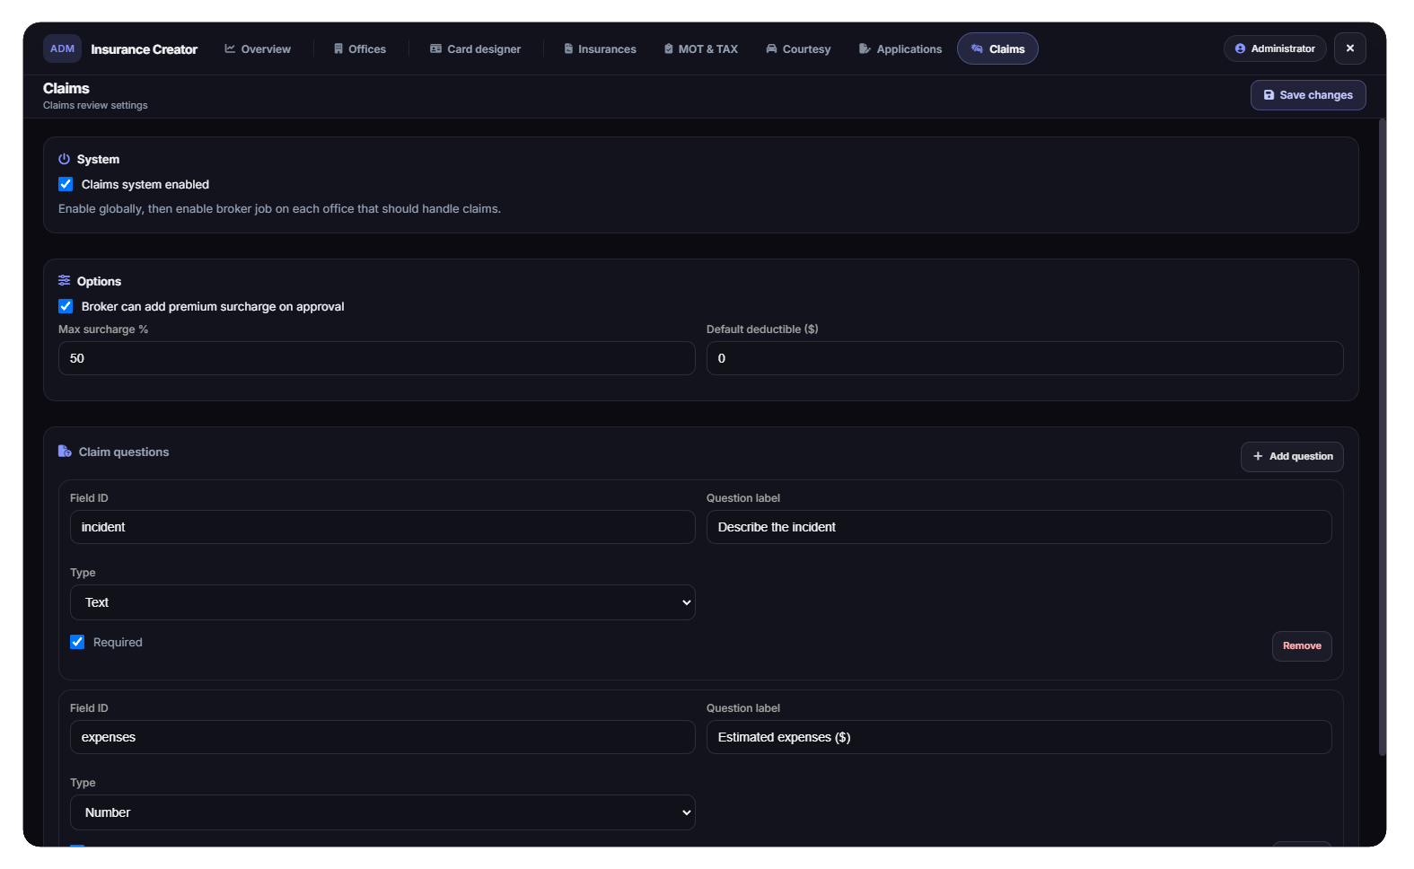Open the Number type dropdown
Screen dimensions: 1414x869
pos(382,812)
